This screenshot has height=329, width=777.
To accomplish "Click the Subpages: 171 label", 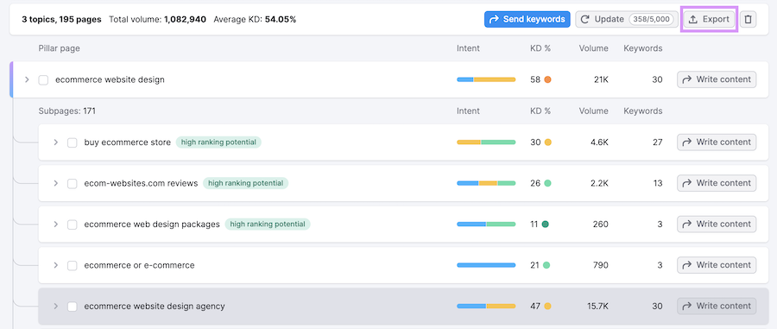I will click(x=66, y=111).
